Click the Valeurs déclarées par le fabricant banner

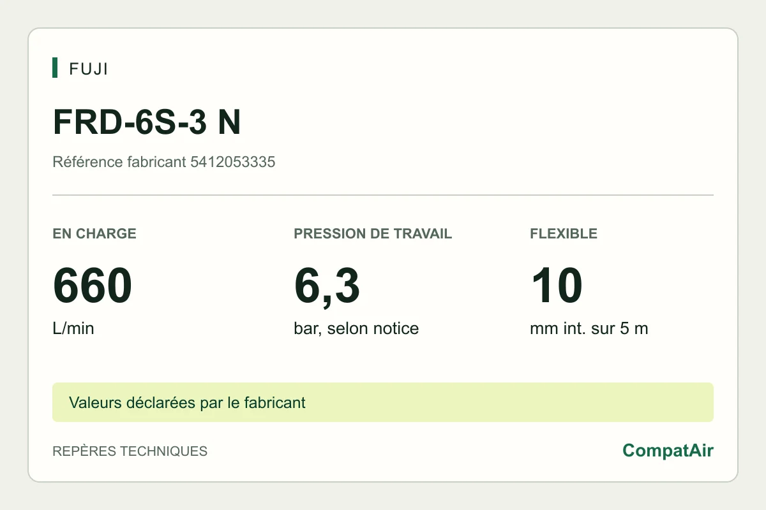click(x=383, y=402)
